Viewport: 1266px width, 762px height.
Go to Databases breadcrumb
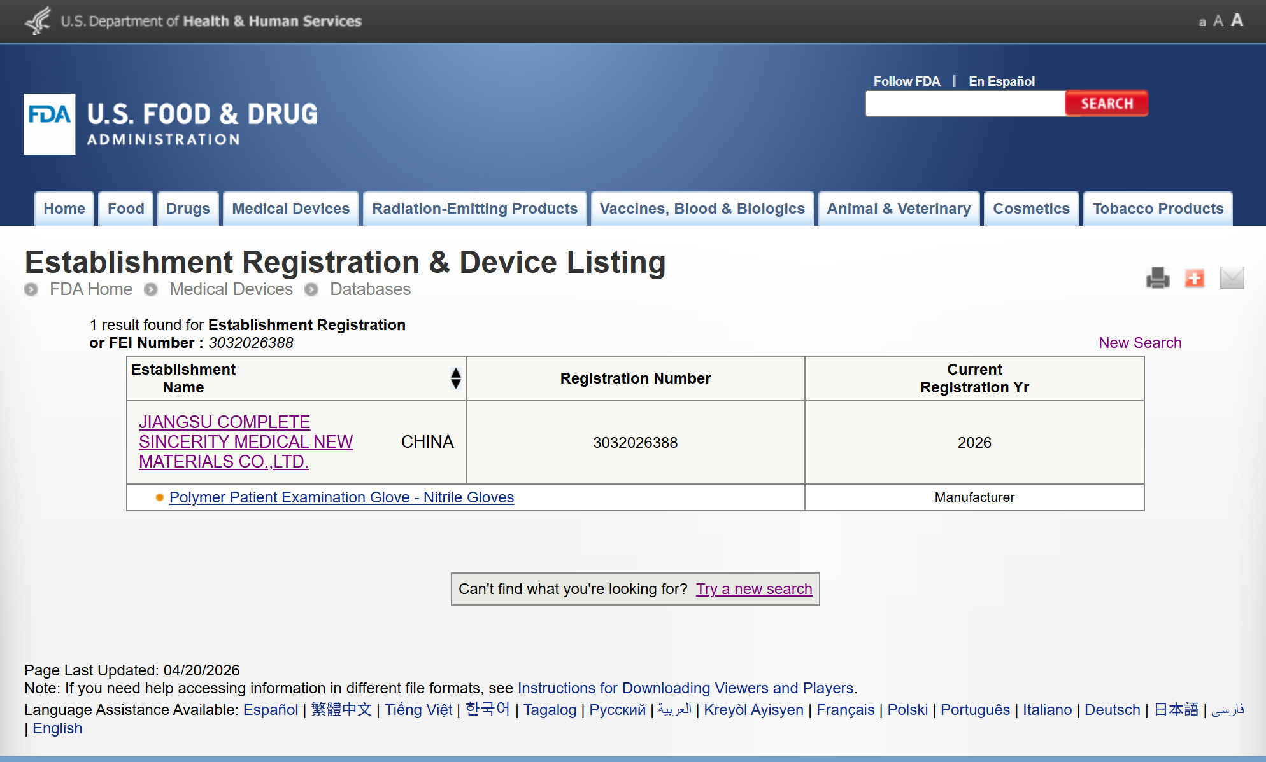click(x=370, y=289)
